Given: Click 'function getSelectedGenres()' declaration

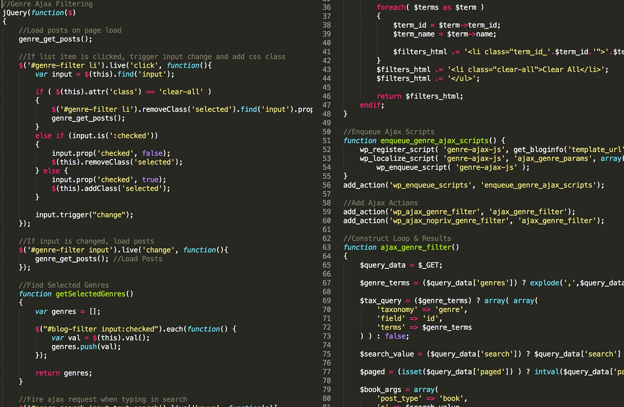Looking at the screenshot, I should click(76, 294).
